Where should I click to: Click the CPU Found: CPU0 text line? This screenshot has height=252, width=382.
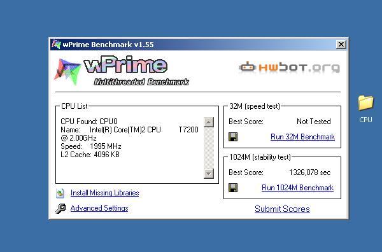(89, 122)
